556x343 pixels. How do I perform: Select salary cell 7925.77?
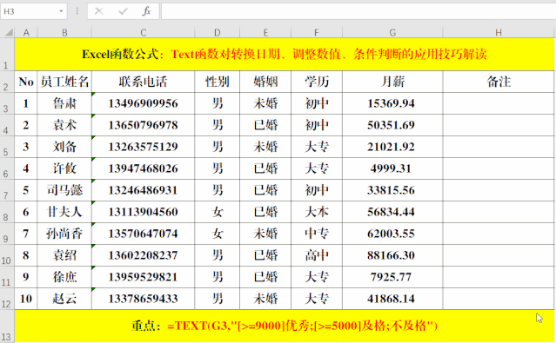click(x=392, y=277)
